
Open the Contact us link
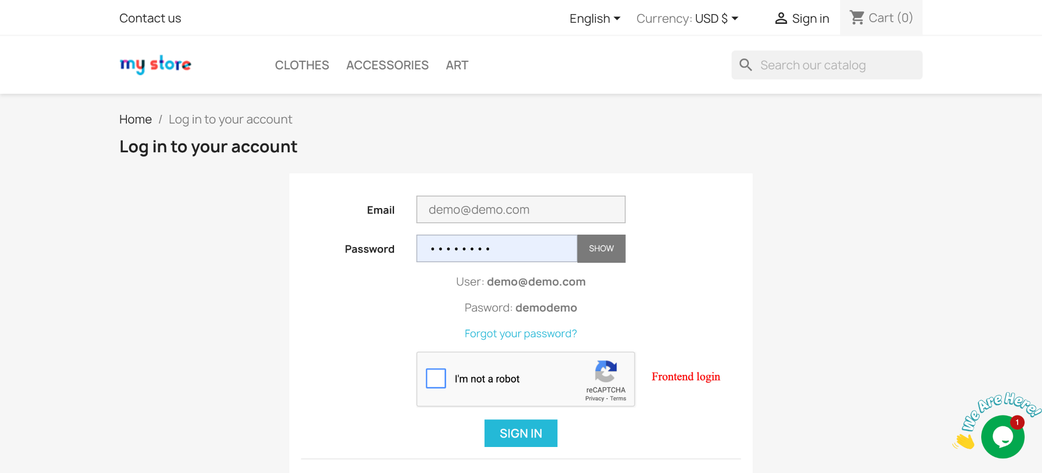tap(150, 18)
